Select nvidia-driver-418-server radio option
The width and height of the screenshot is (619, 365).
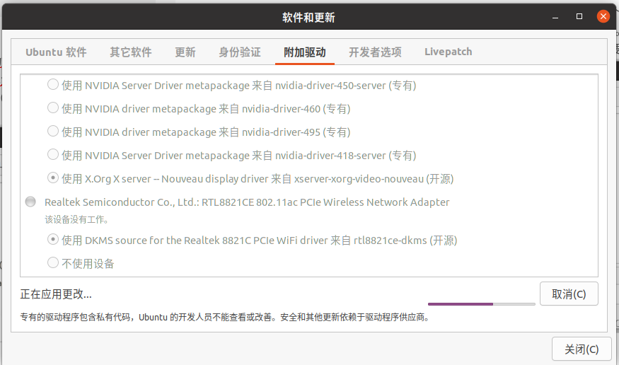point(53,154)
